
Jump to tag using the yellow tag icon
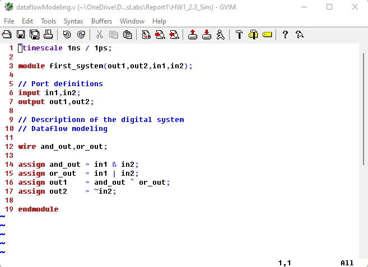click(x=267, y=35)
